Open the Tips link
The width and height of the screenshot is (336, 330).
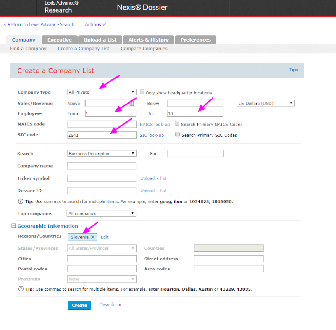tap(293, 70)
